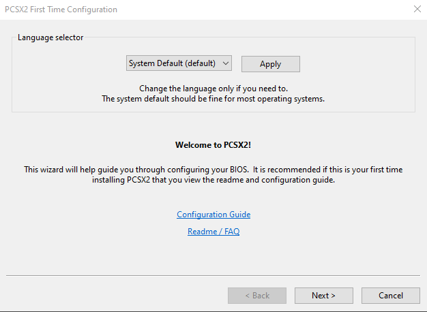
Task: Click the chevron arrow on the language dropdown
Action: 226,63
